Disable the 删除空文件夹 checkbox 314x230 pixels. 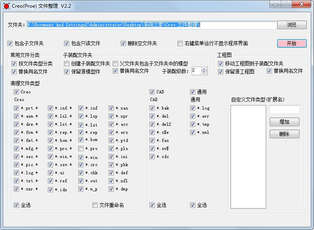124,43
